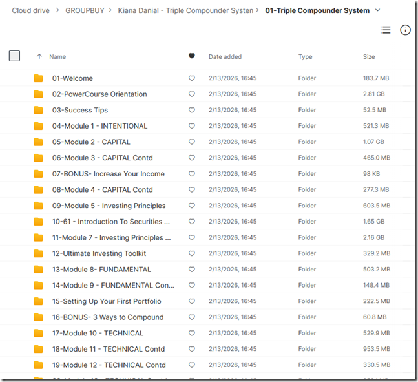Expand the 01-Triple Compounder System breadcrumb dropdown

tap(378, 10)
